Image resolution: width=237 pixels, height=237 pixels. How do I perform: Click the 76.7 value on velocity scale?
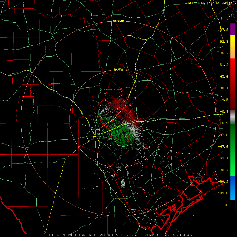[x=224, y=53]
